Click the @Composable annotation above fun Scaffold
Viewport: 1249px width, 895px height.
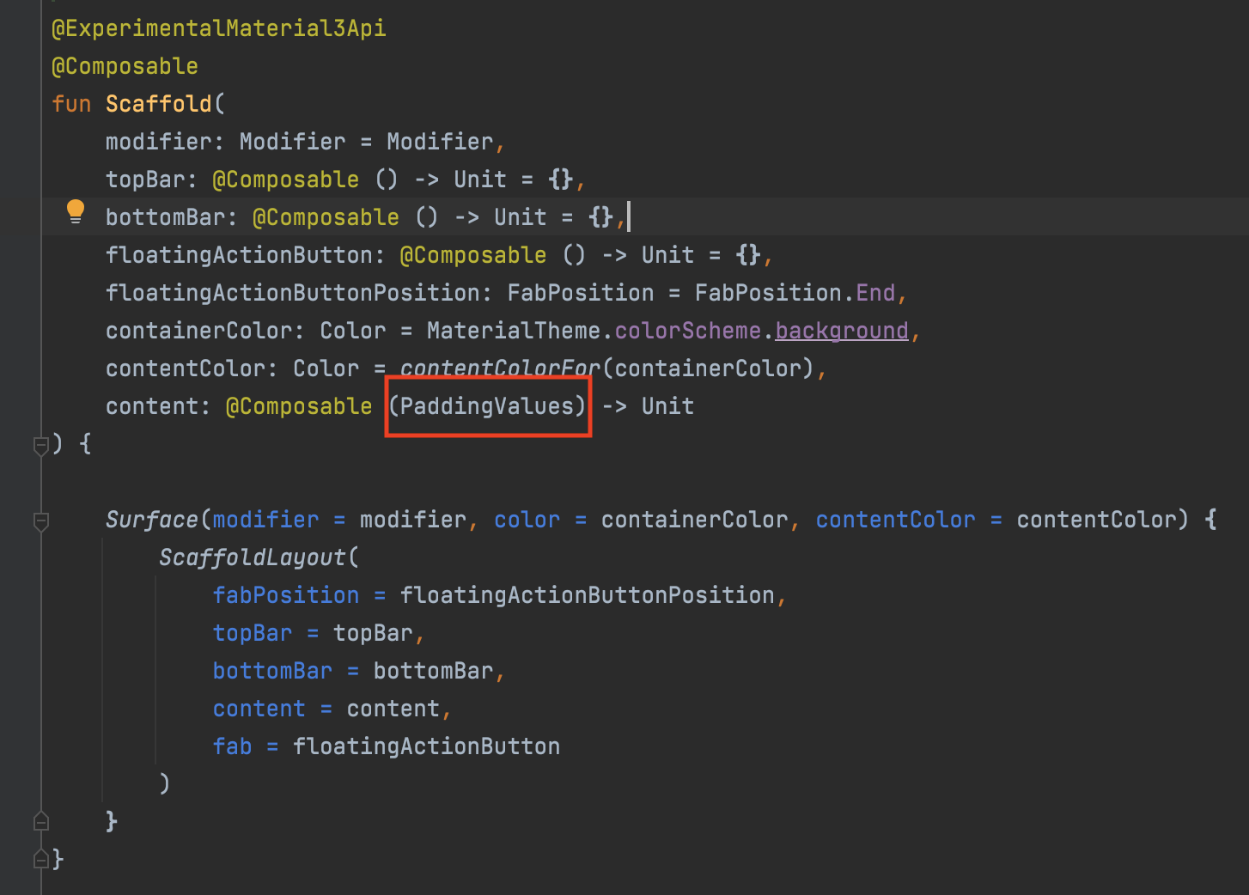[x=125, y=65]
